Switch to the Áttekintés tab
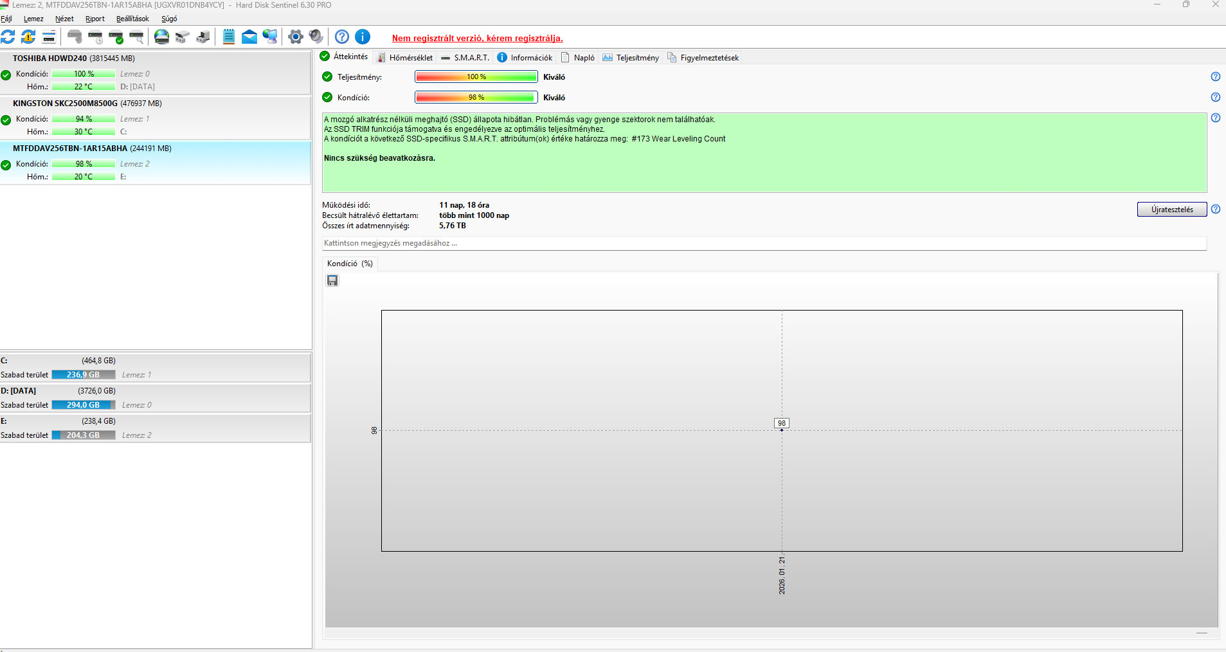The image size is (1226, 652). pos(345,57)
